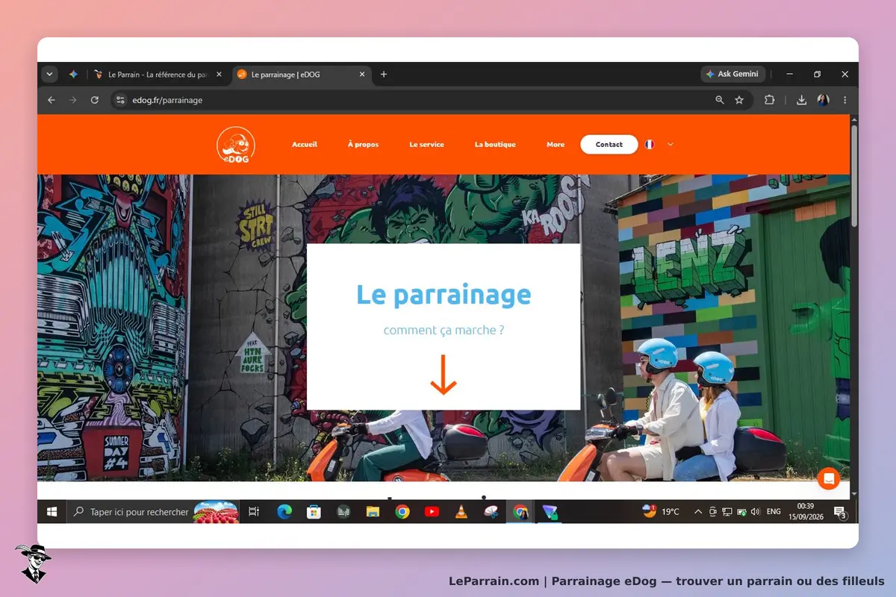Click the 'Le parrainage' heading
896x597 pixels.
click(444, 294)
